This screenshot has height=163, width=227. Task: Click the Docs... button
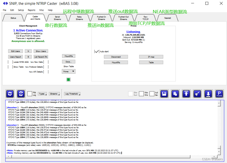pyautogui.click(x=69, y=62)
